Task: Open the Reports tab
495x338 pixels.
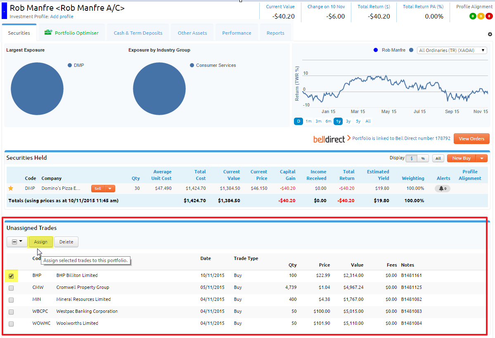Action: (x=275, y=33)
